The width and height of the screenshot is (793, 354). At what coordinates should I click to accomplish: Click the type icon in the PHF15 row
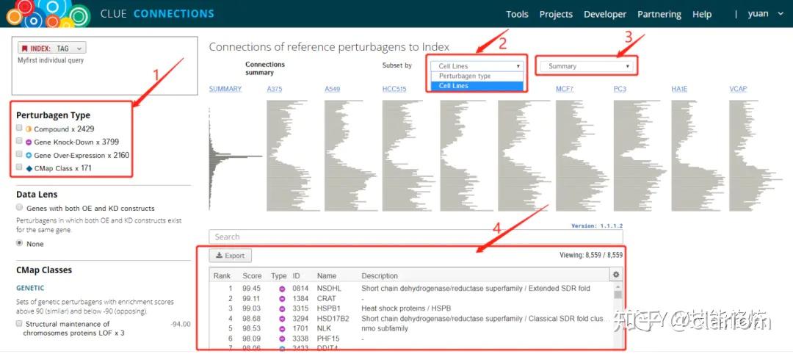pos(282,339)
